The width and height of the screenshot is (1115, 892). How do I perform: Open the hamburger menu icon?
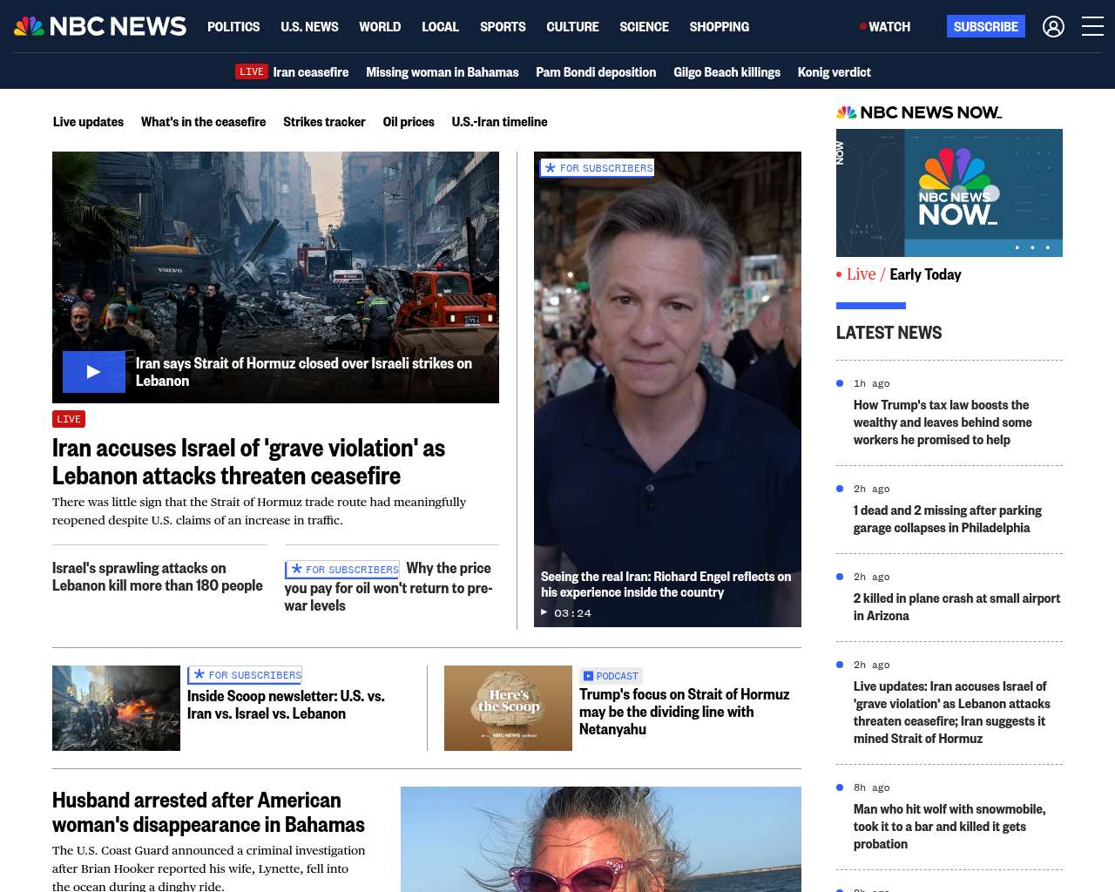click(1092, 27)
